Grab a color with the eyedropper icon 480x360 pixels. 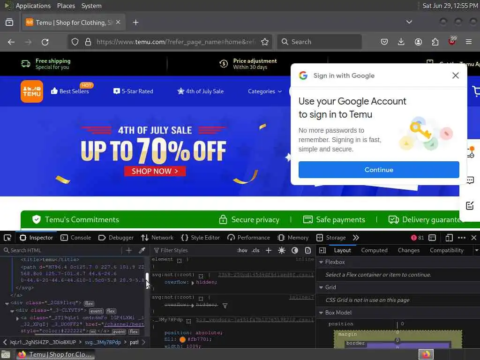pos(142,250)
